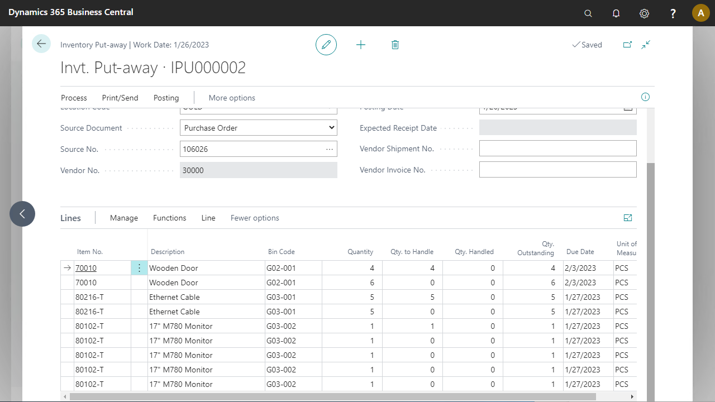Click the previous record chevron button
The image size is (715, 402).
coord(22,214)
